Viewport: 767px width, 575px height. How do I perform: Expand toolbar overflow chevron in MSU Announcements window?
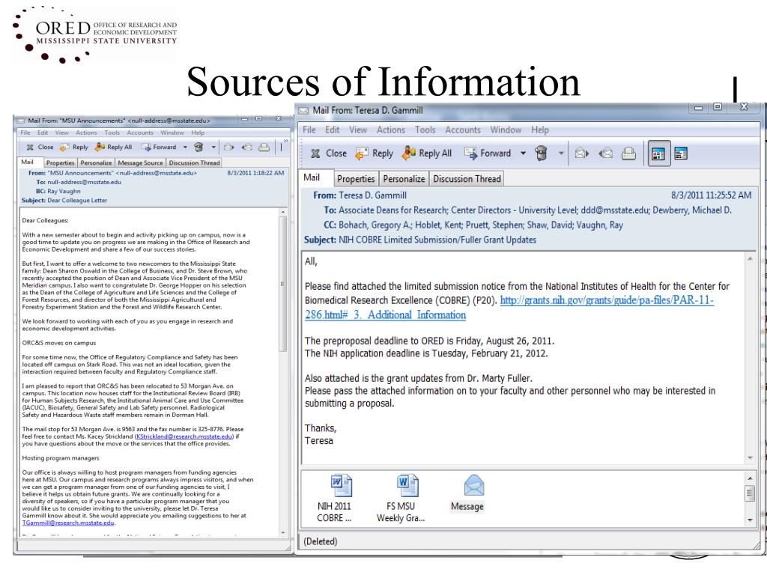click(x=285, y=142)
